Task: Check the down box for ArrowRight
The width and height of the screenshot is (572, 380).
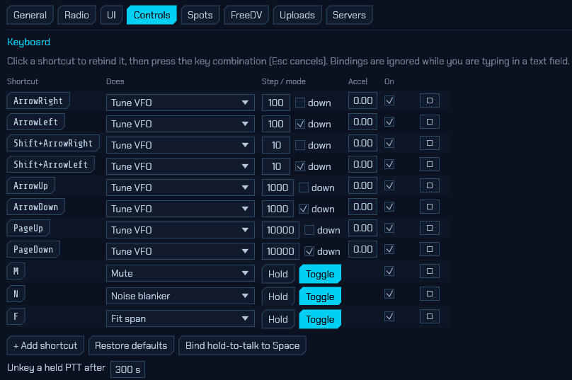Action: (300, 103)
